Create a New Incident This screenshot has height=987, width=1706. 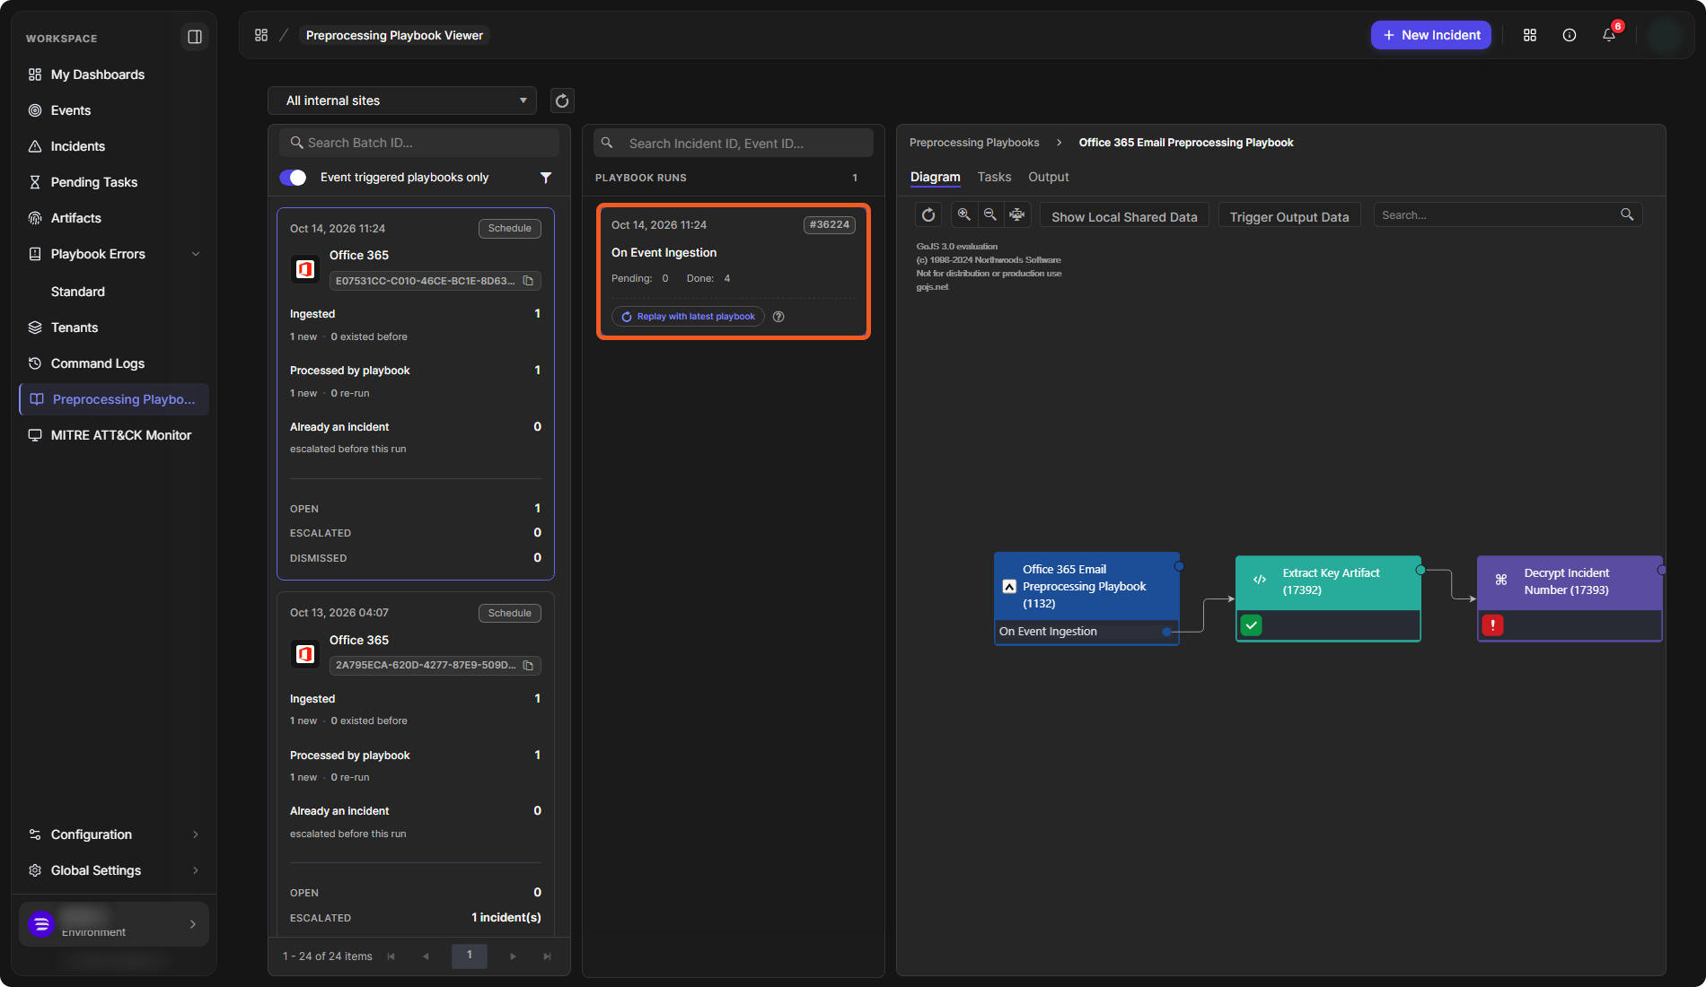[x=1431, y=35]
